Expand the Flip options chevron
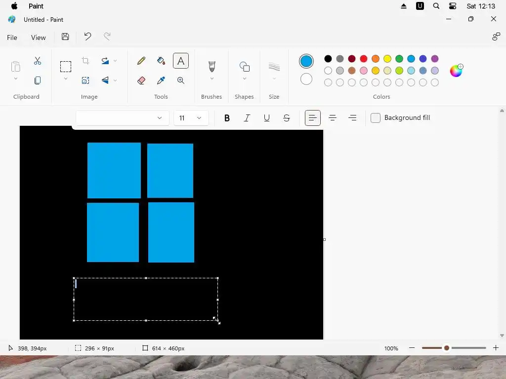506x379 pixels. click(115, 80)
